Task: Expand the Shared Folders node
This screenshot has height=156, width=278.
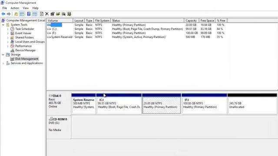Action: coord(7,38)
